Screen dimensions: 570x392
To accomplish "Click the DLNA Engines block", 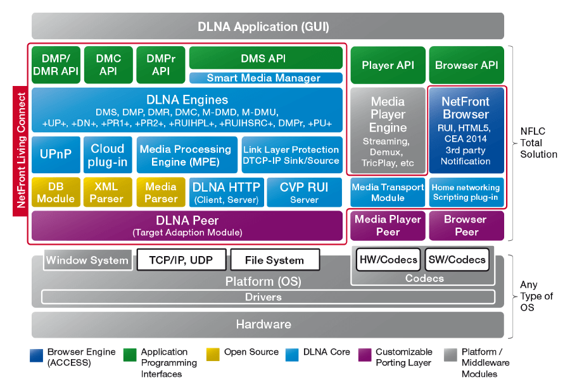I will click(x=187, y=111).
